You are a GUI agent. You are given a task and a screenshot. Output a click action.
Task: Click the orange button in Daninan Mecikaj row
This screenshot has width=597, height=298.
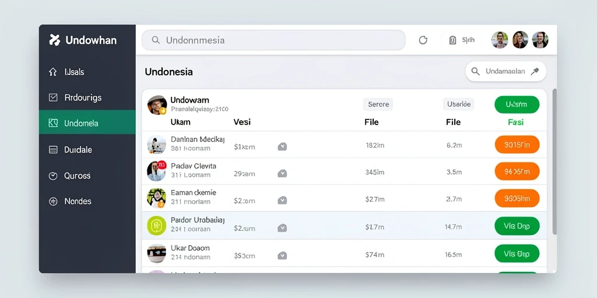pyautogui.click(x=517, y=144)
